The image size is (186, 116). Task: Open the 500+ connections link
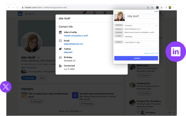pyautogui.click(x=29, y=67)
